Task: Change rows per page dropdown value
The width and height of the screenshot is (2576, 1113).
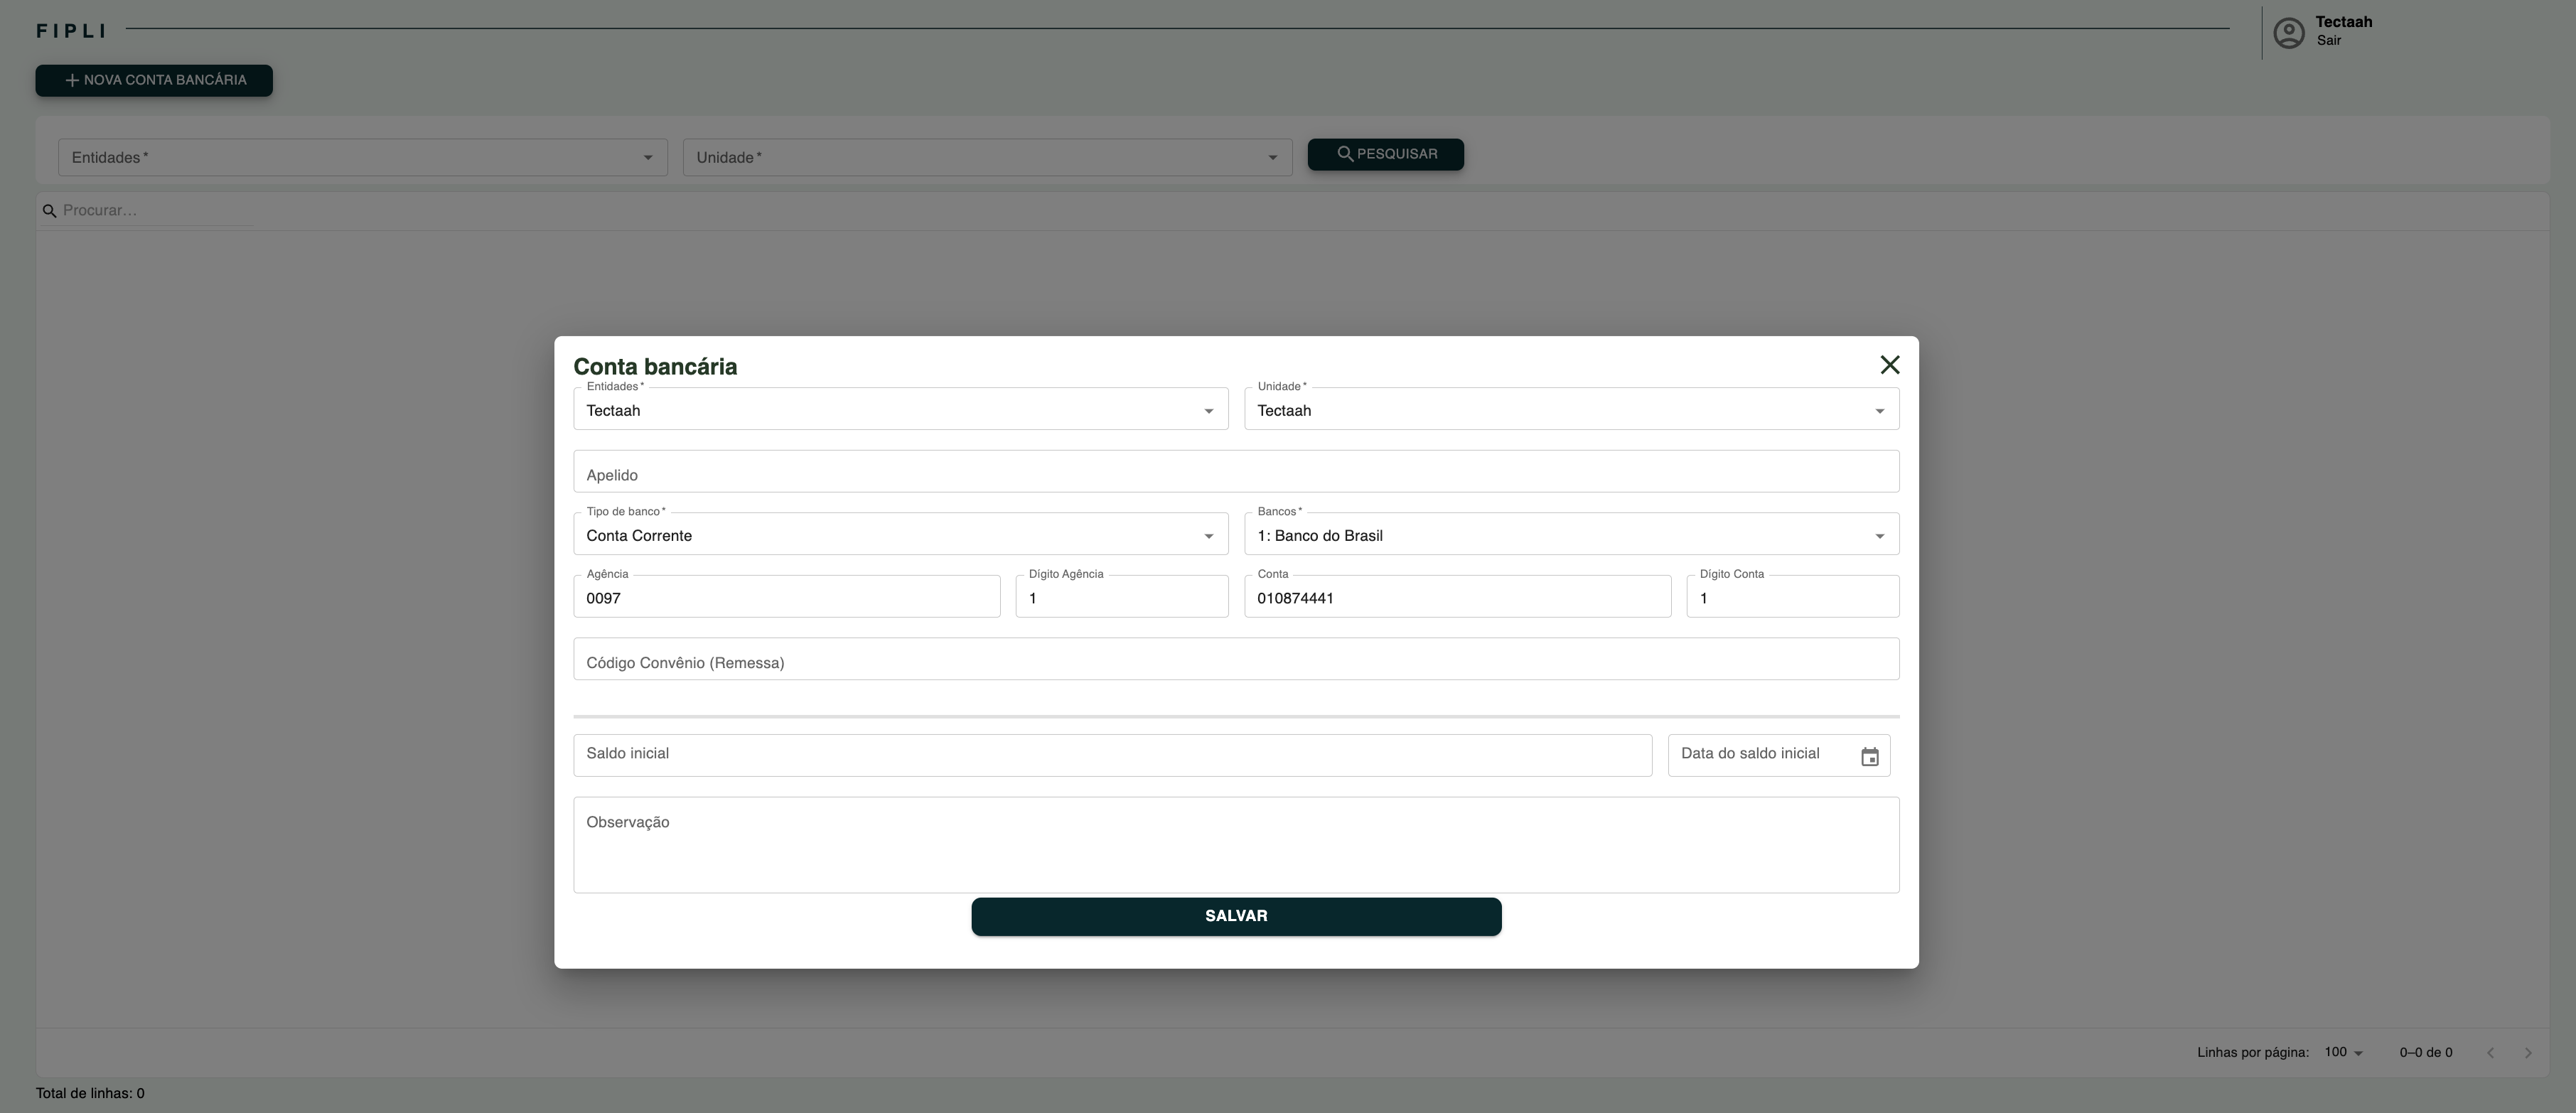Action: (2343, 1053)
